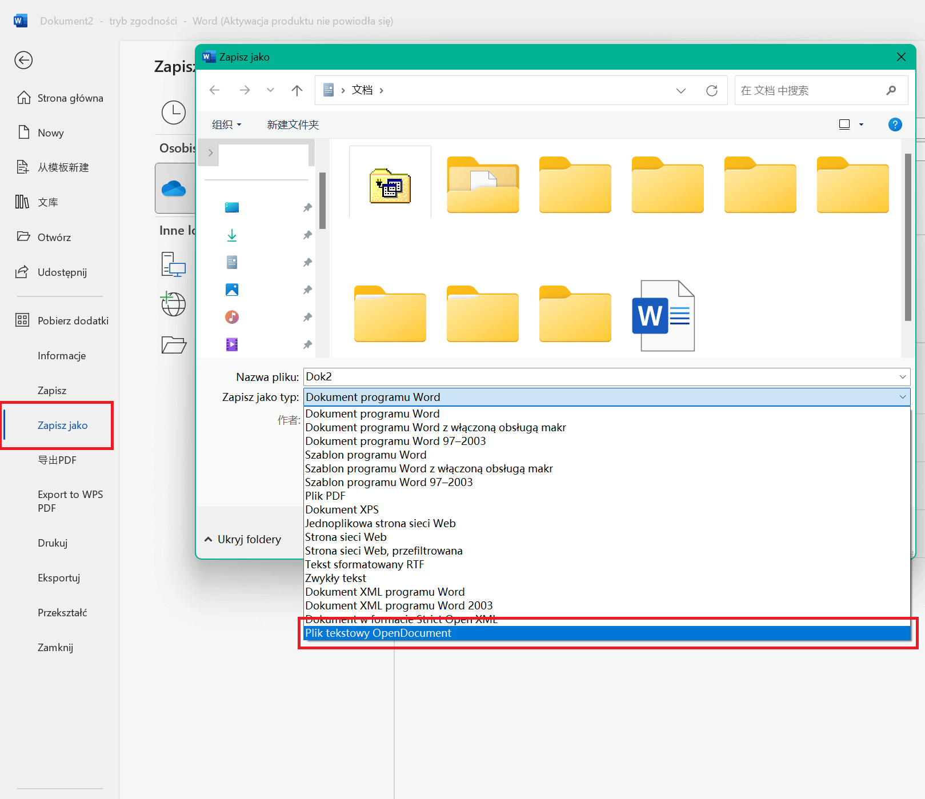925x799 pixels.
Task: Open Drukuj print page
Action: tap(53, 543)
